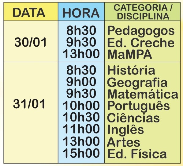Viewport: 183px width, 166px height.
Task: Click the Ciências discipline
Action: tap(133, 118)
